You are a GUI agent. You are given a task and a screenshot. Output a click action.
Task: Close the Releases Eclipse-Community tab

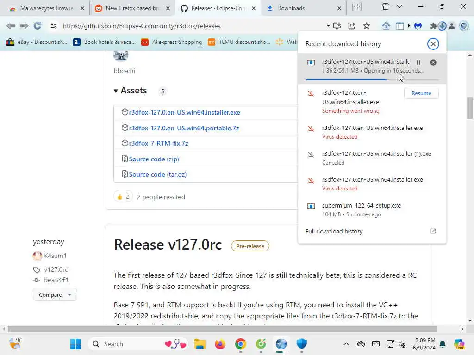point(254,8)
